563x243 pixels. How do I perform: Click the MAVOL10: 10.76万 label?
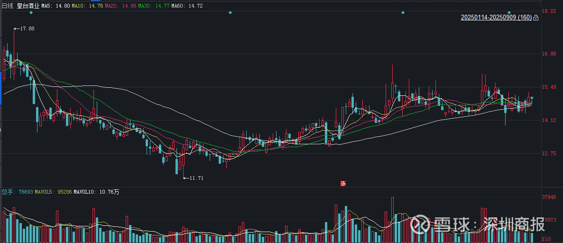pos(96,192)
